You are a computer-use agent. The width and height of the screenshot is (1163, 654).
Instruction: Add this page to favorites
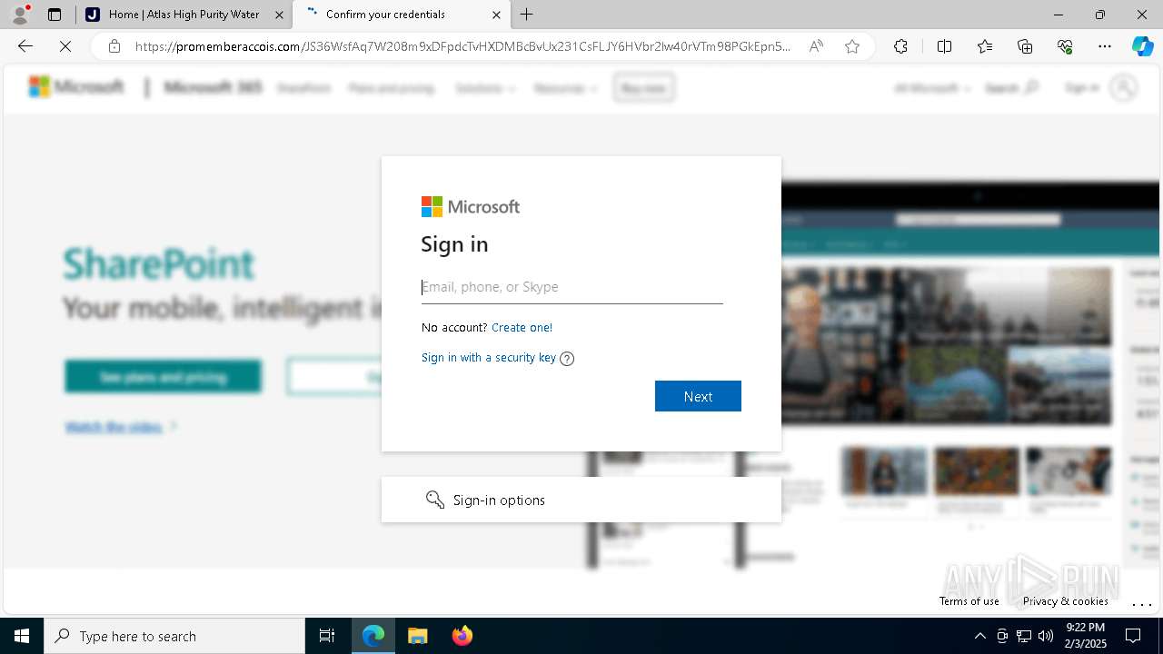pos(852,46)
